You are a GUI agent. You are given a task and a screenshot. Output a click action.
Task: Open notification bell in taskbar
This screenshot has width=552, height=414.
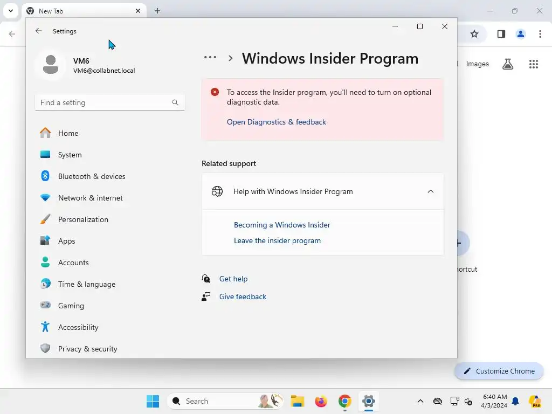(x=515, y=401)
